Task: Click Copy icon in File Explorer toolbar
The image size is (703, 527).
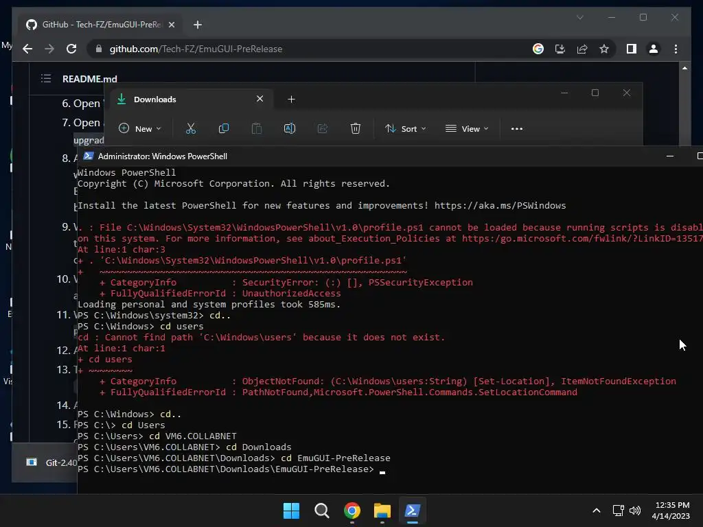Action: (x=224, y=128)
